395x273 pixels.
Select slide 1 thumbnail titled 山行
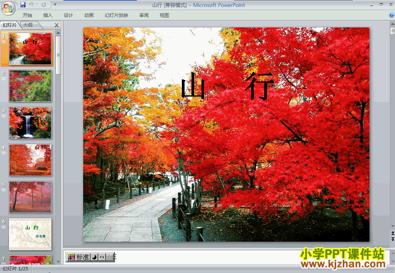click(x=30, y=49)
